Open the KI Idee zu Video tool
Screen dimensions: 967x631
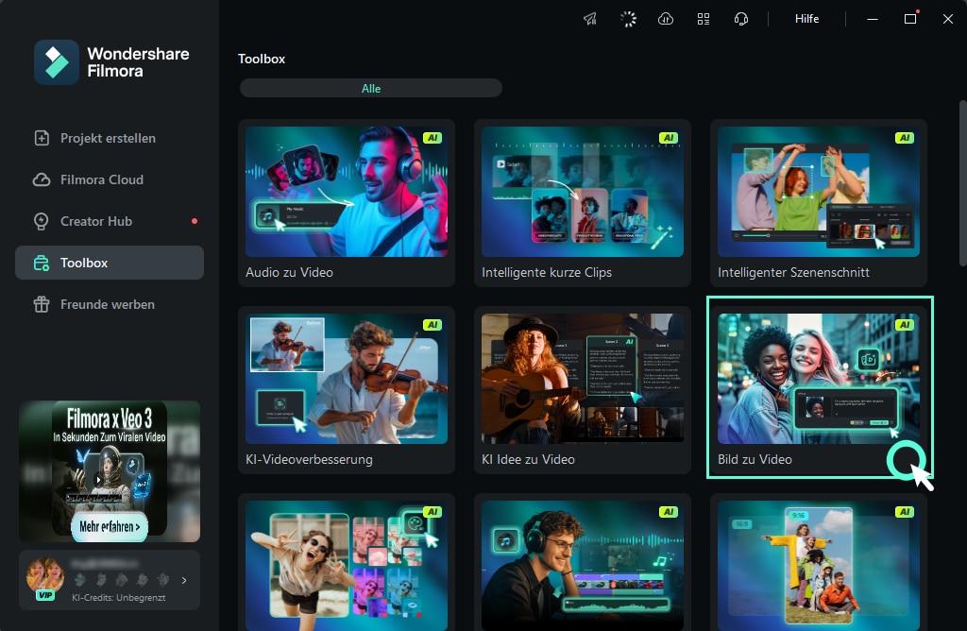[582, 390]
